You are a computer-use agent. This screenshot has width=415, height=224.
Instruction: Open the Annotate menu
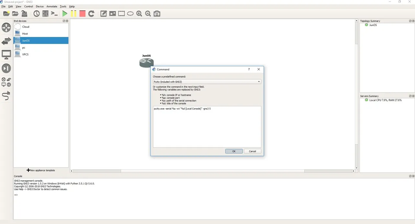tap(52, 6)
